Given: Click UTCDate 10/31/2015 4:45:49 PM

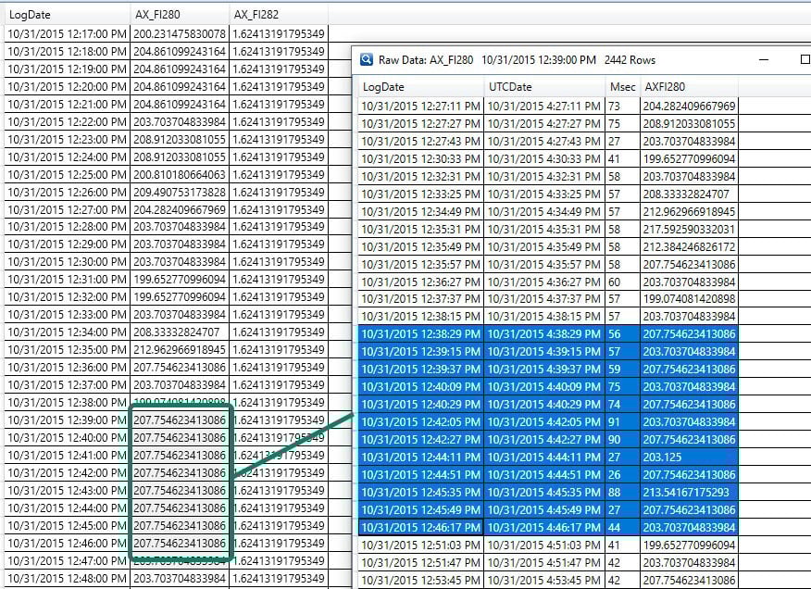Looking at the screenshot, I should pyautogui.click(x=544, y=510).
